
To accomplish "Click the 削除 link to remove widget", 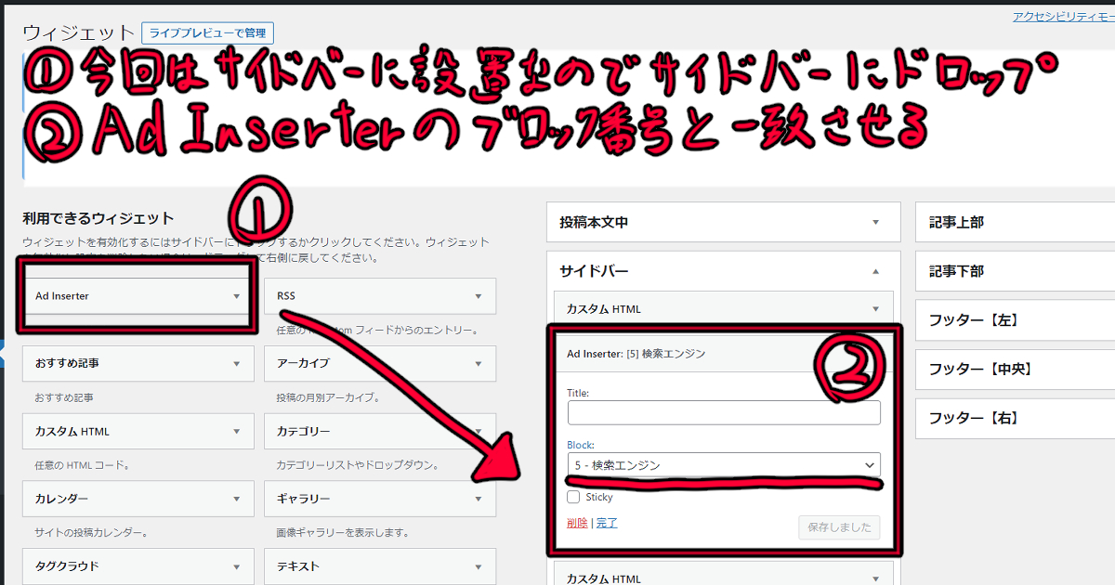I will pos(578,522).
